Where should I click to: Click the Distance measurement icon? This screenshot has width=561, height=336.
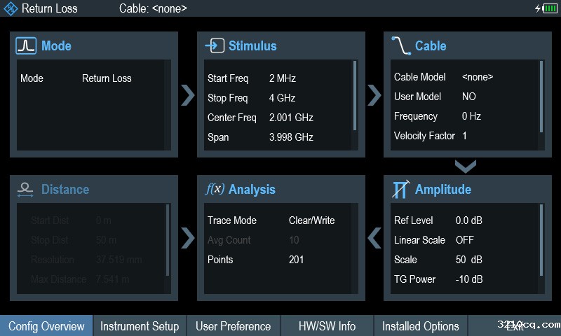coord(26,190)
